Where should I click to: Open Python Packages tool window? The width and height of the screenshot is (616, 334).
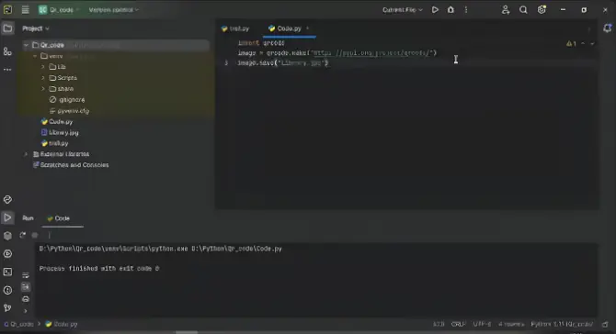[7, 236]
